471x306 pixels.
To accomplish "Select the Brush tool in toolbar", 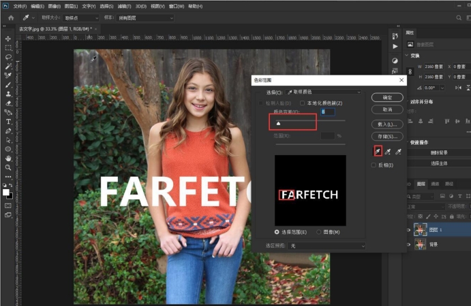I will point(8,85).
